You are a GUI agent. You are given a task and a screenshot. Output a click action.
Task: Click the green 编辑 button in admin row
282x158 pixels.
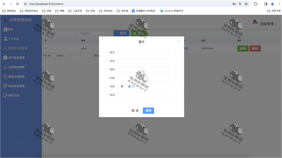tap(243, 49)
